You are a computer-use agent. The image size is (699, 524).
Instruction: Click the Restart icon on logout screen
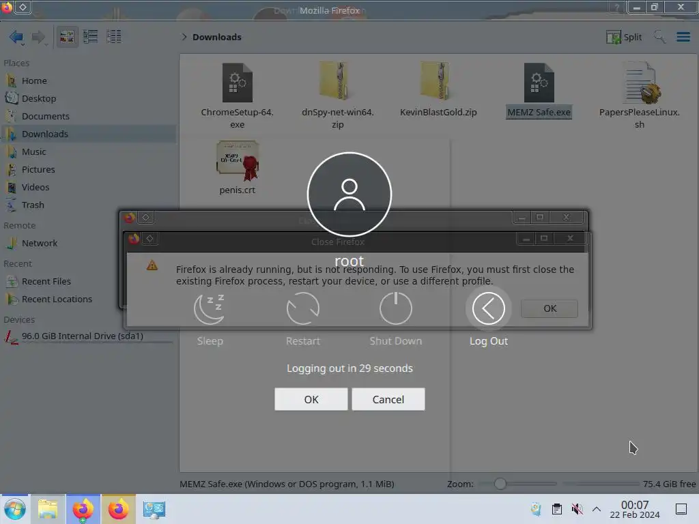(x=302, y=308)
